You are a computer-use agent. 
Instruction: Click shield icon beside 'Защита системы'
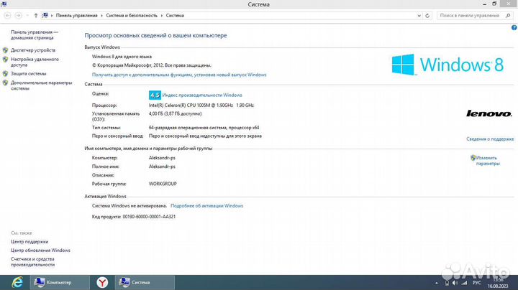[5, 73]
